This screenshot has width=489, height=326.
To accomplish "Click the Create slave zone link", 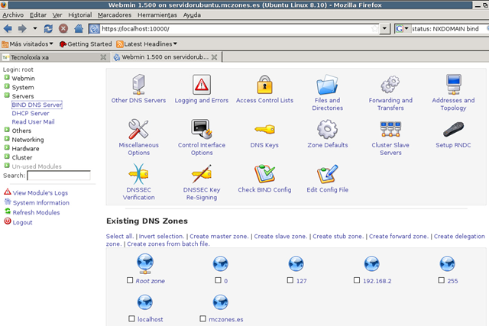I will [x=280, y=236].
